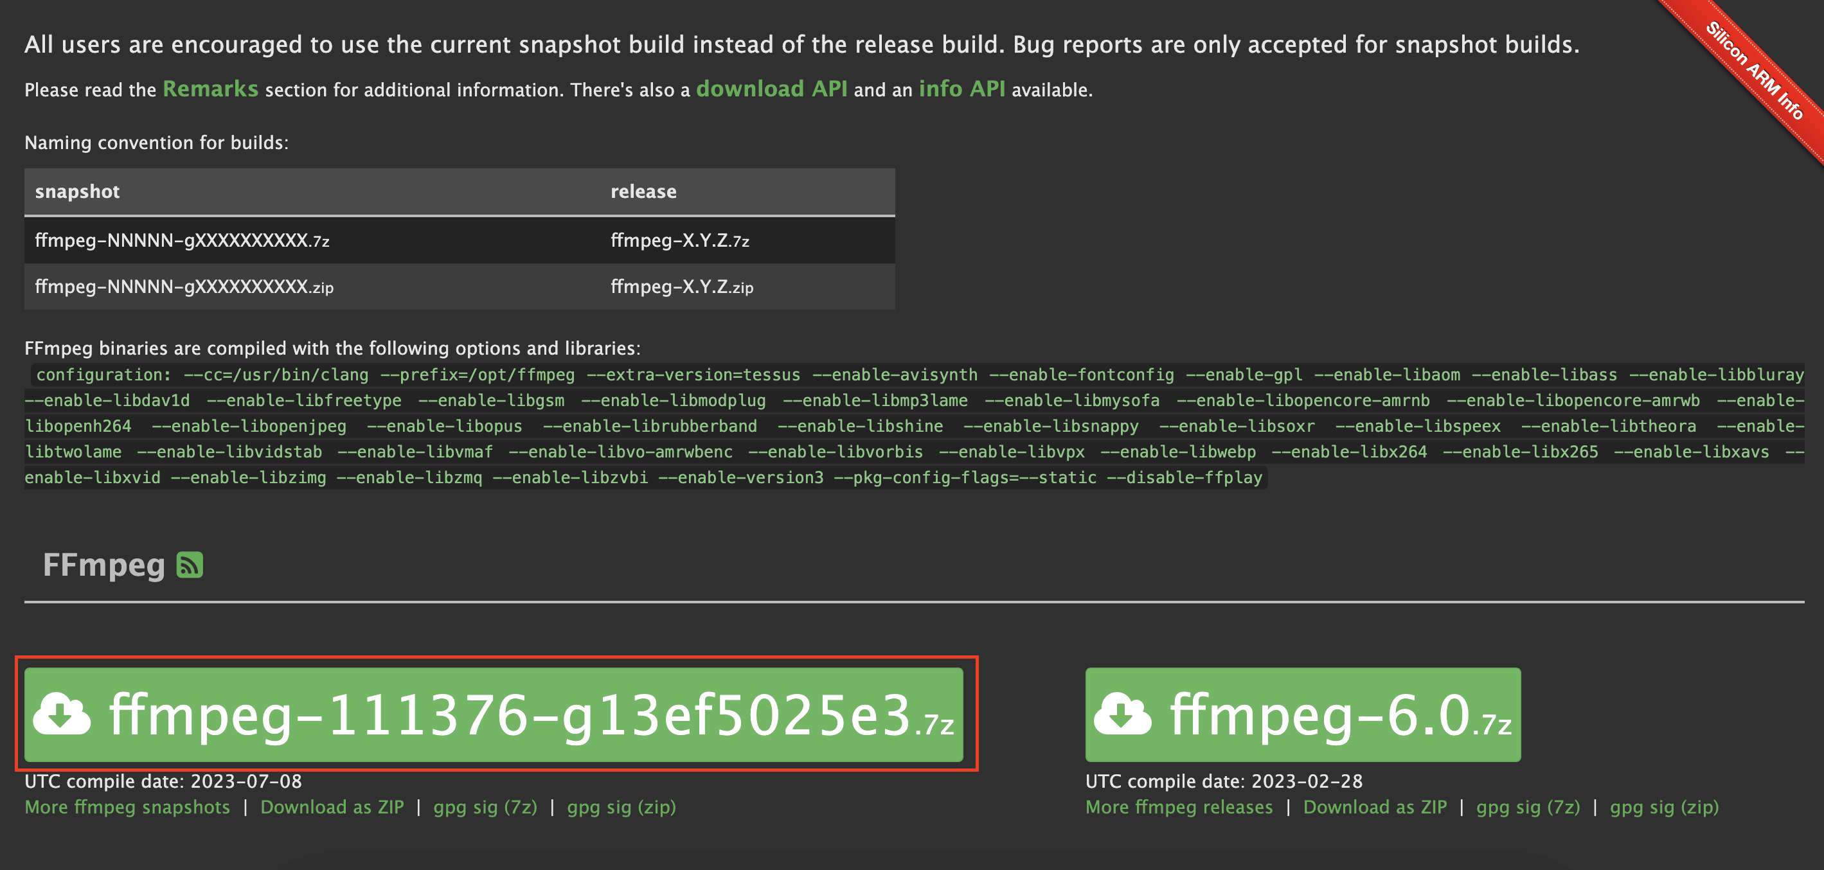
Task: Open More ffmpeg releases
Action: 1179,807
